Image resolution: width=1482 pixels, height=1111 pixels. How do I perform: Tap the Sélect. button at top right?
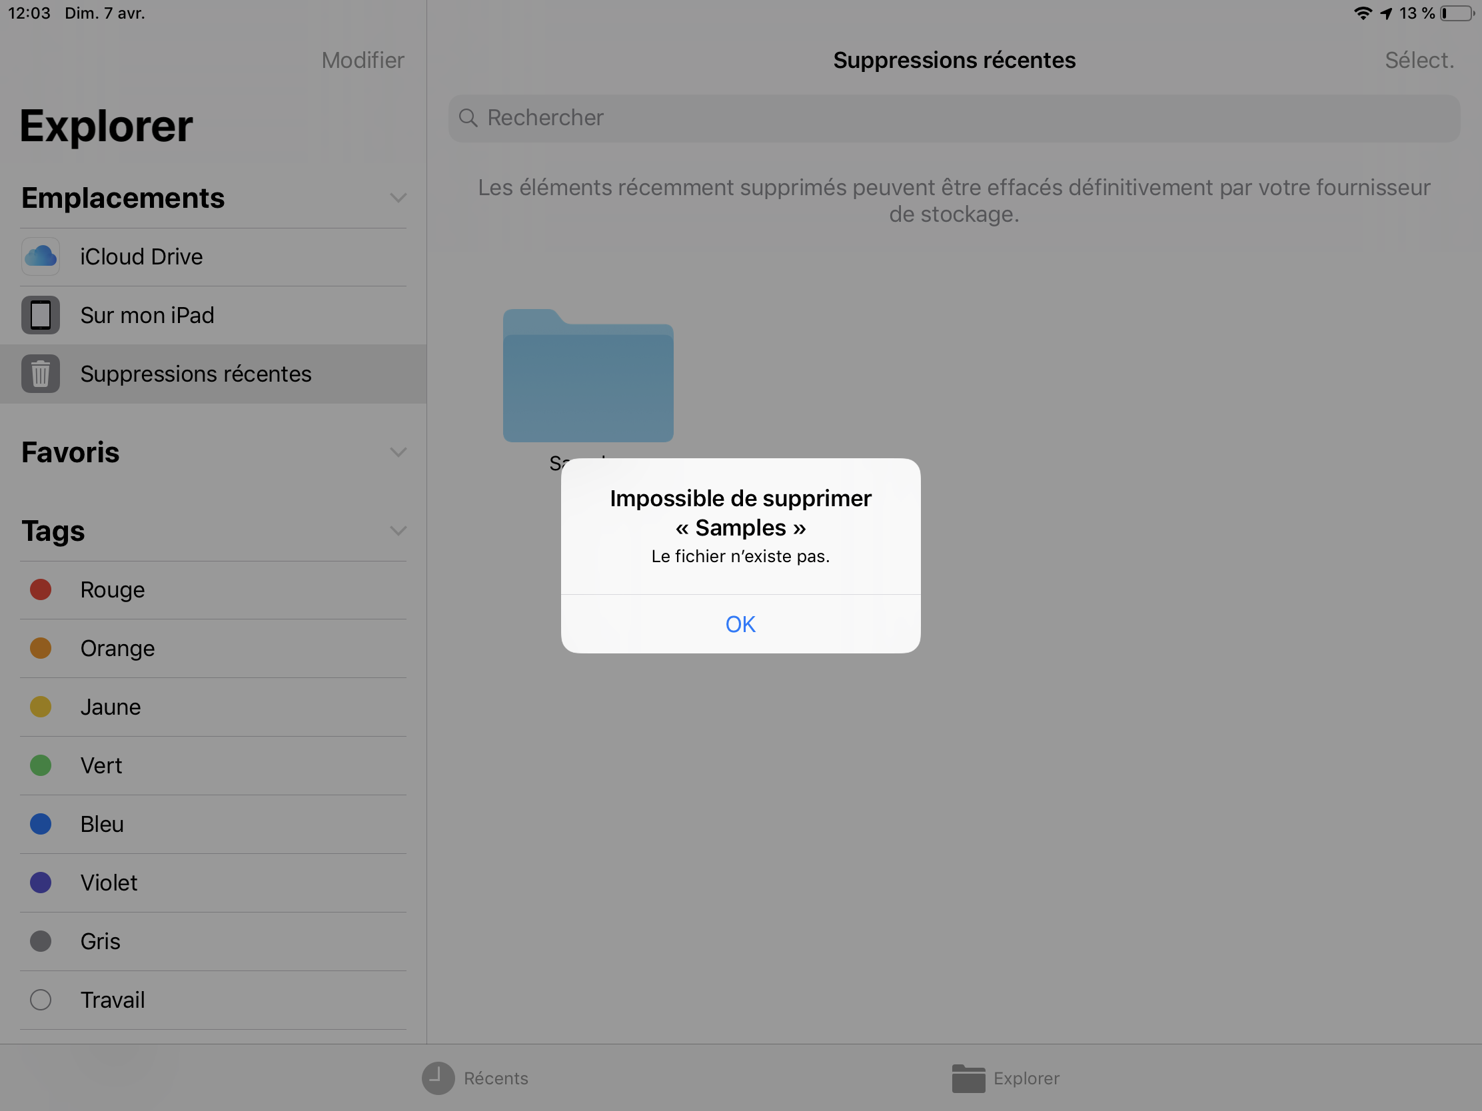[1419, 60]
